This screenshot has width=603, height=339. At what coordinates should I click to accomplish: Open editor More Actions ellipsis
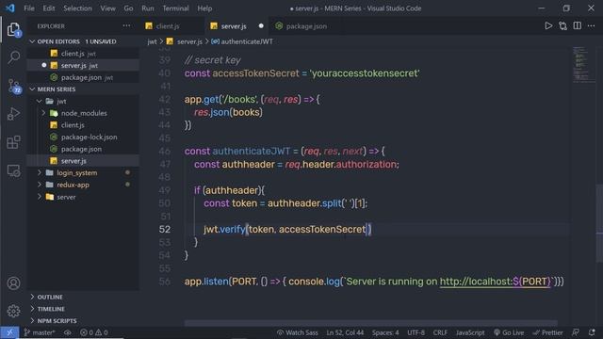pos(591,25)
